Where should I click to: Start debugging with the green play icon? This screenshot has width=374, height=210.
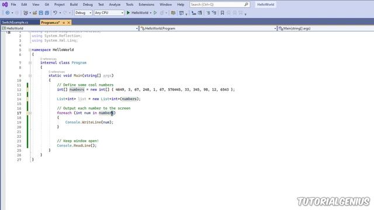point(128,13)
